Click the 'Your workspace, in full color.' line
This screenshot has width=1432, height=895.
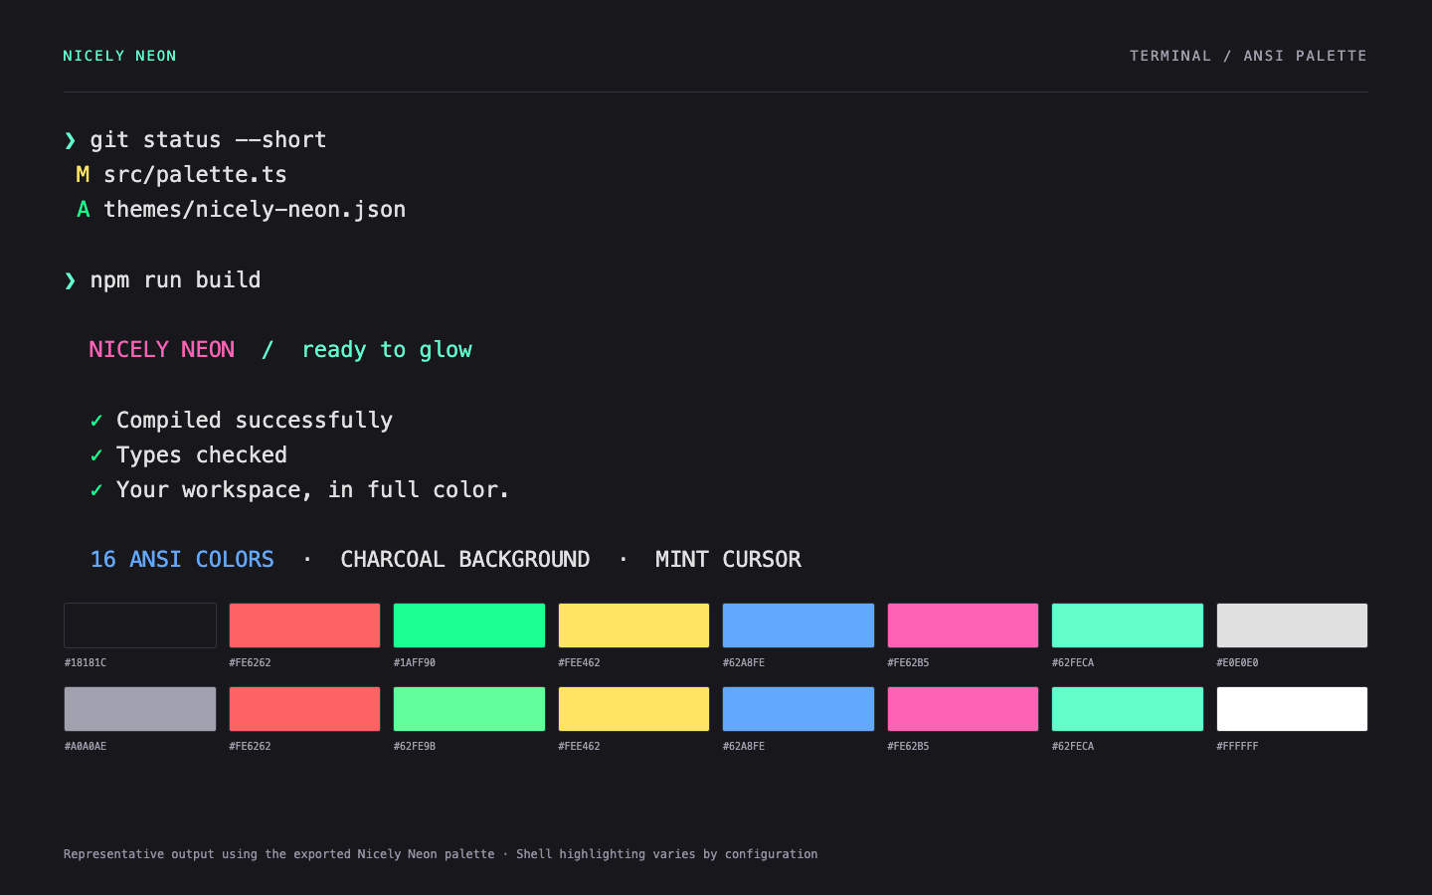click(313, 490)
